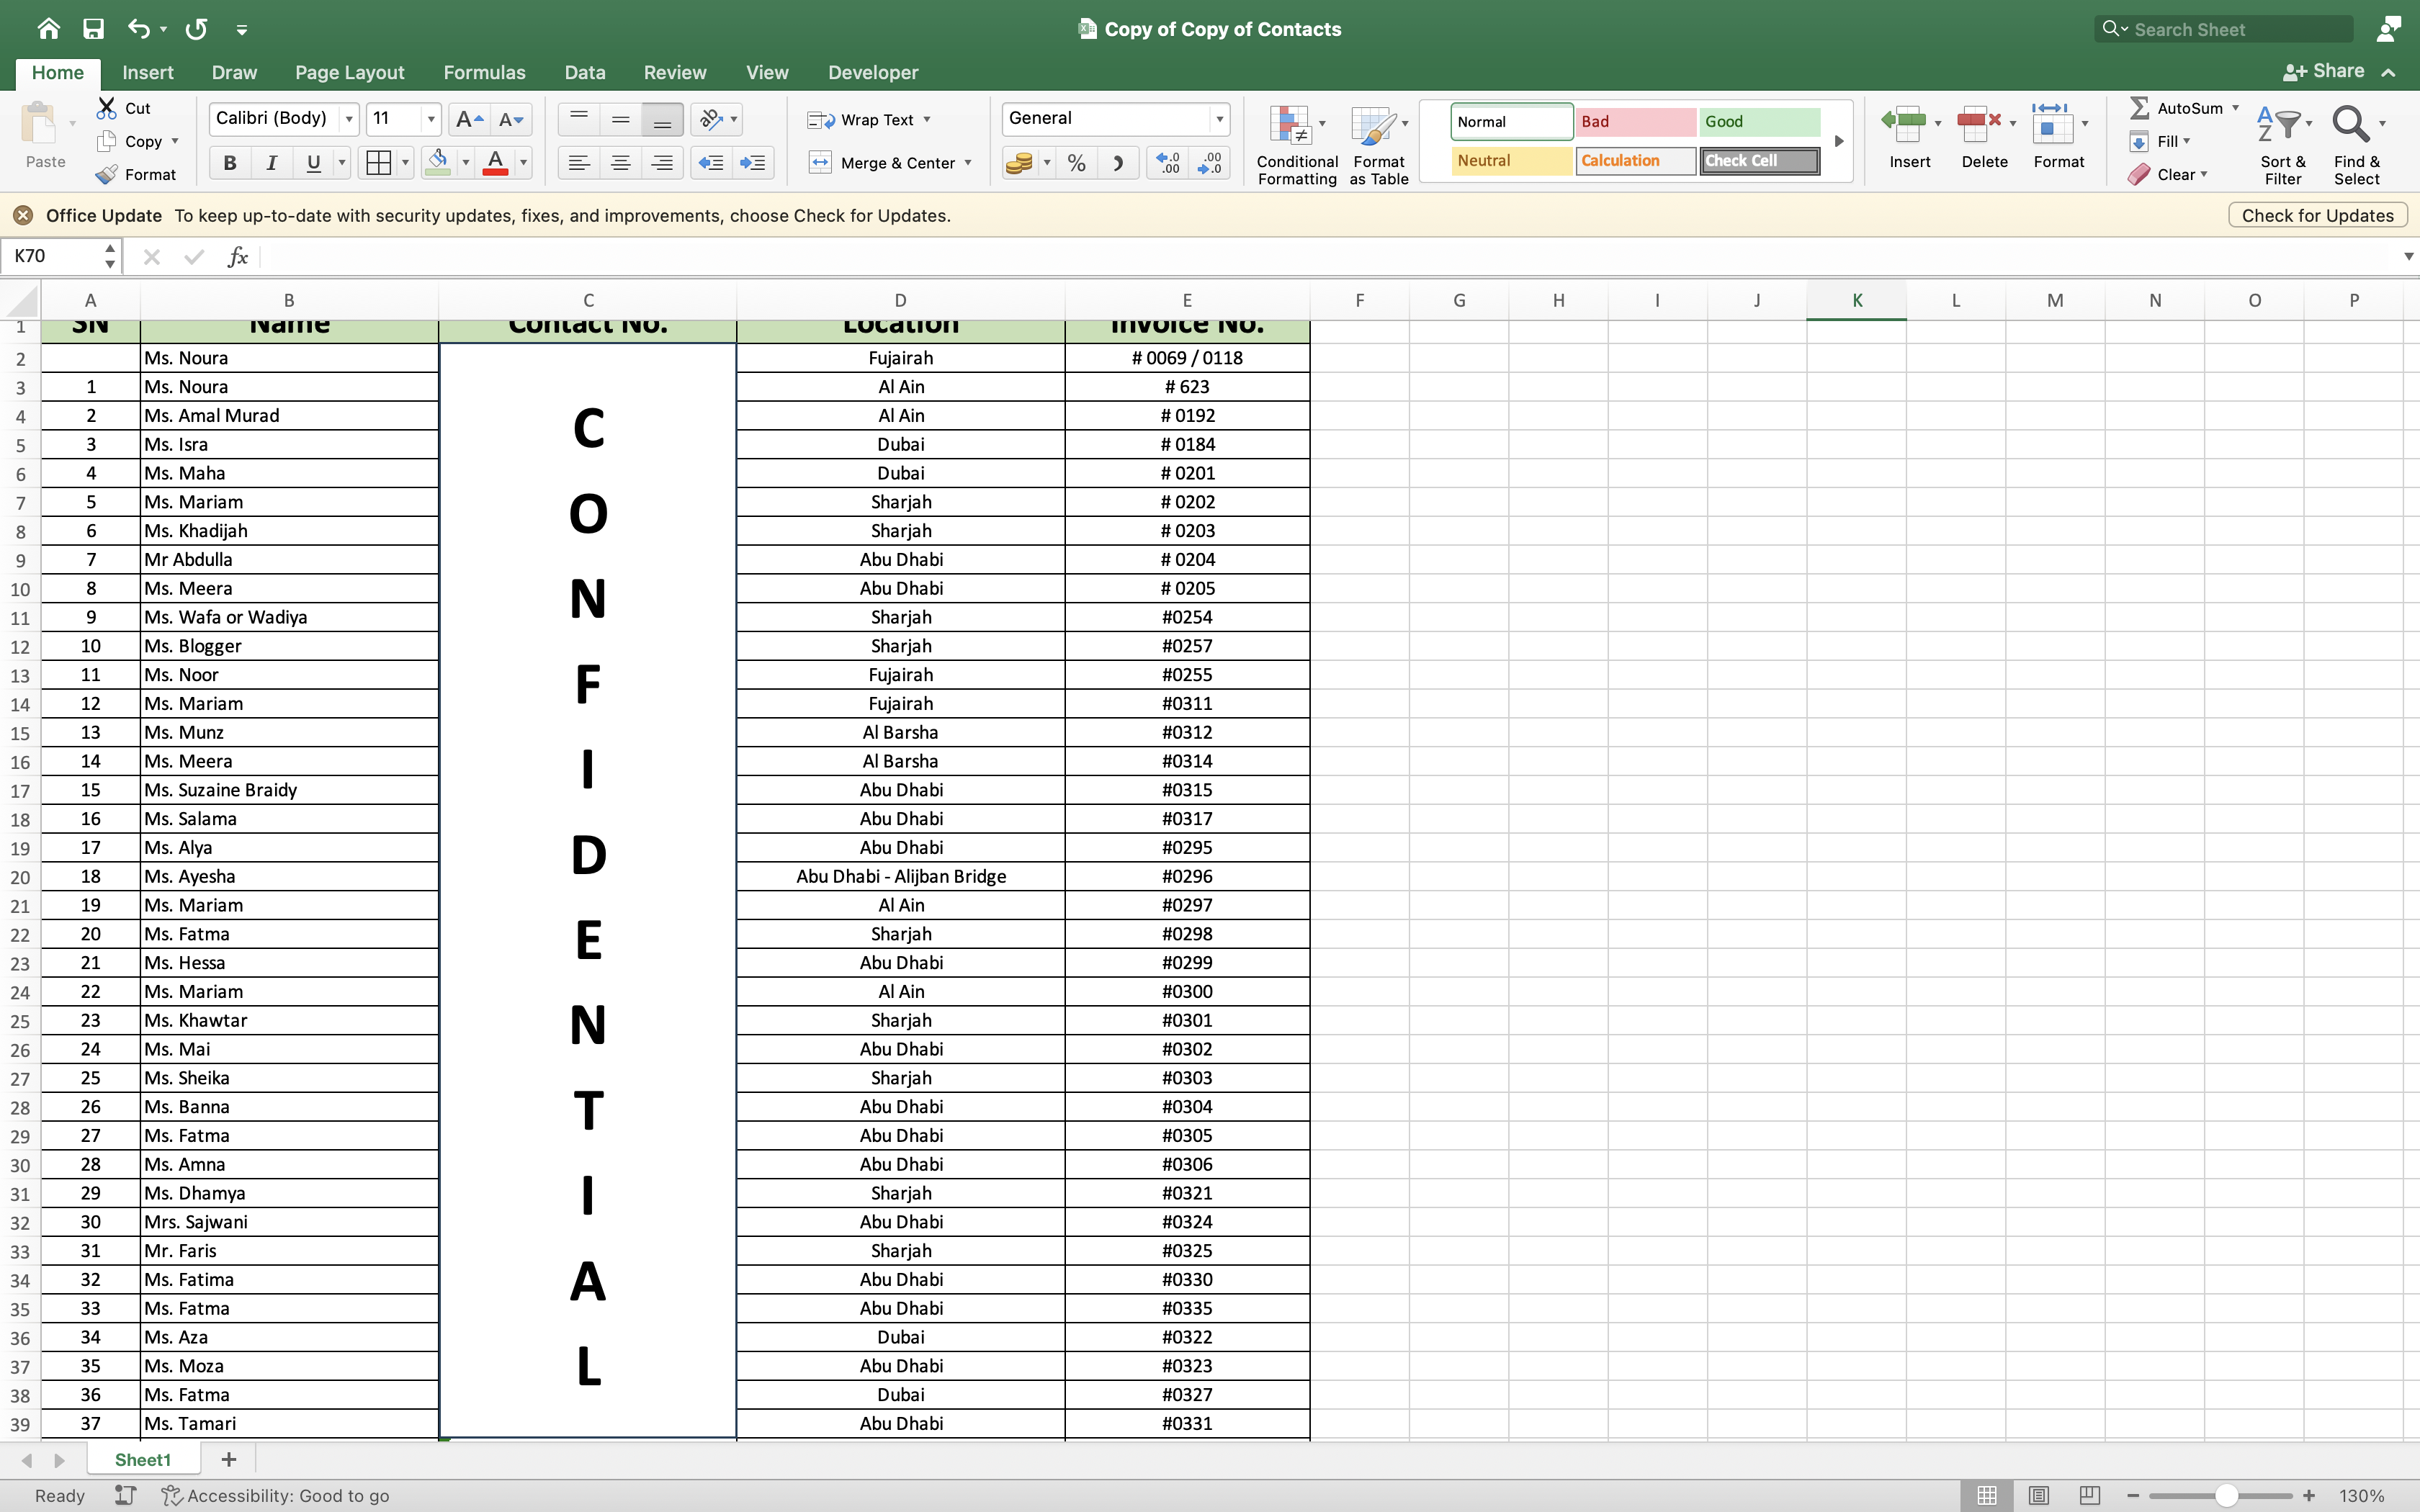Click the Borders grid icon
This screenshot has width=2420, height=1512.
378,163
